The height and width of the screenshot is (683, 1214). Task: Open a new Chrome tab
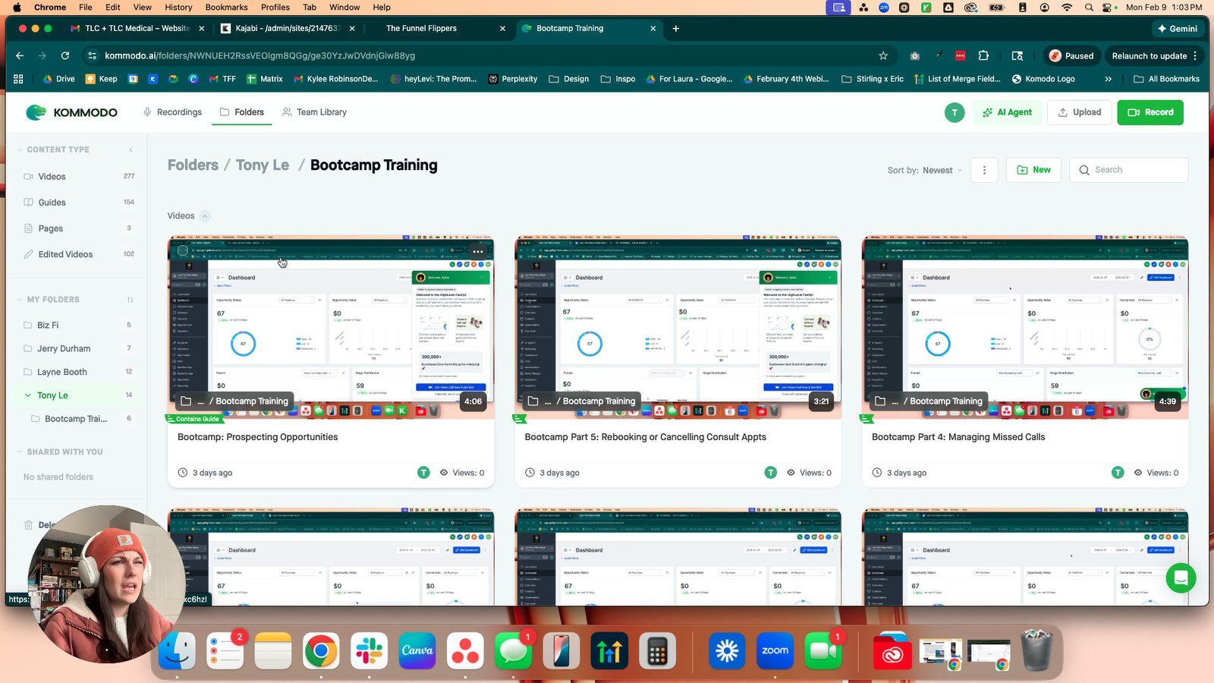click(x=676, y=28)
